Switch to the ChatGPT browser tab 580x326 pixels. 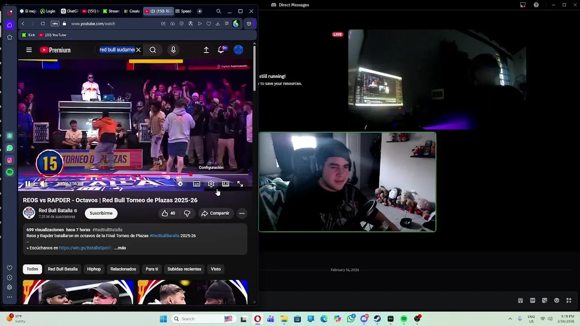(69, 11)
